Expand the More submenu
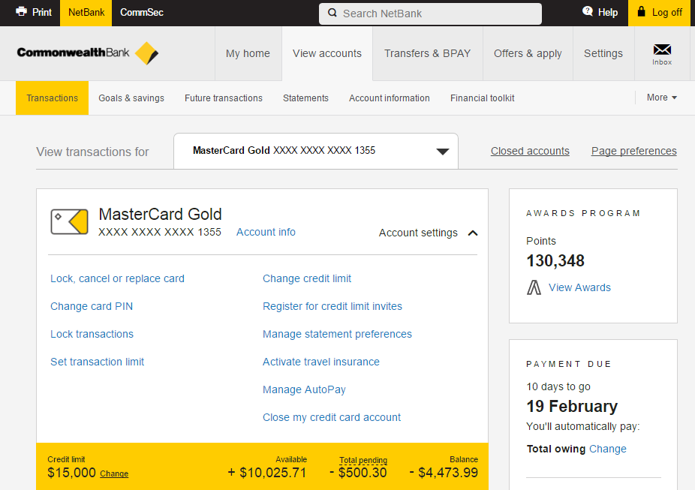The image size is (695, 490). pos(661,98)
